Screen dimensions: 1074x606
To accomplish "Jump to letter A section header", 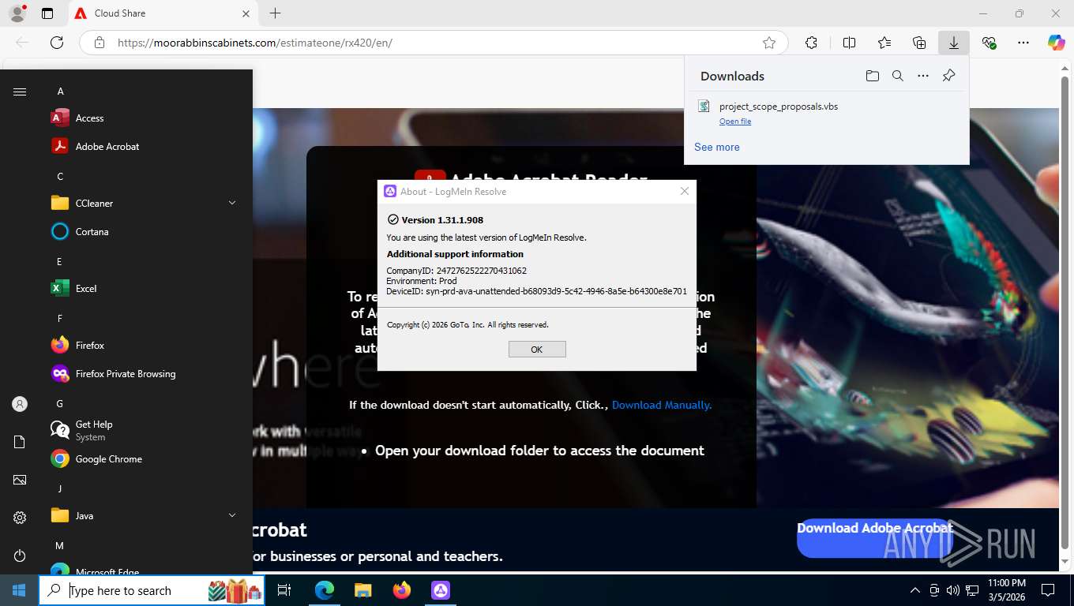I will (x=60, y=92).
